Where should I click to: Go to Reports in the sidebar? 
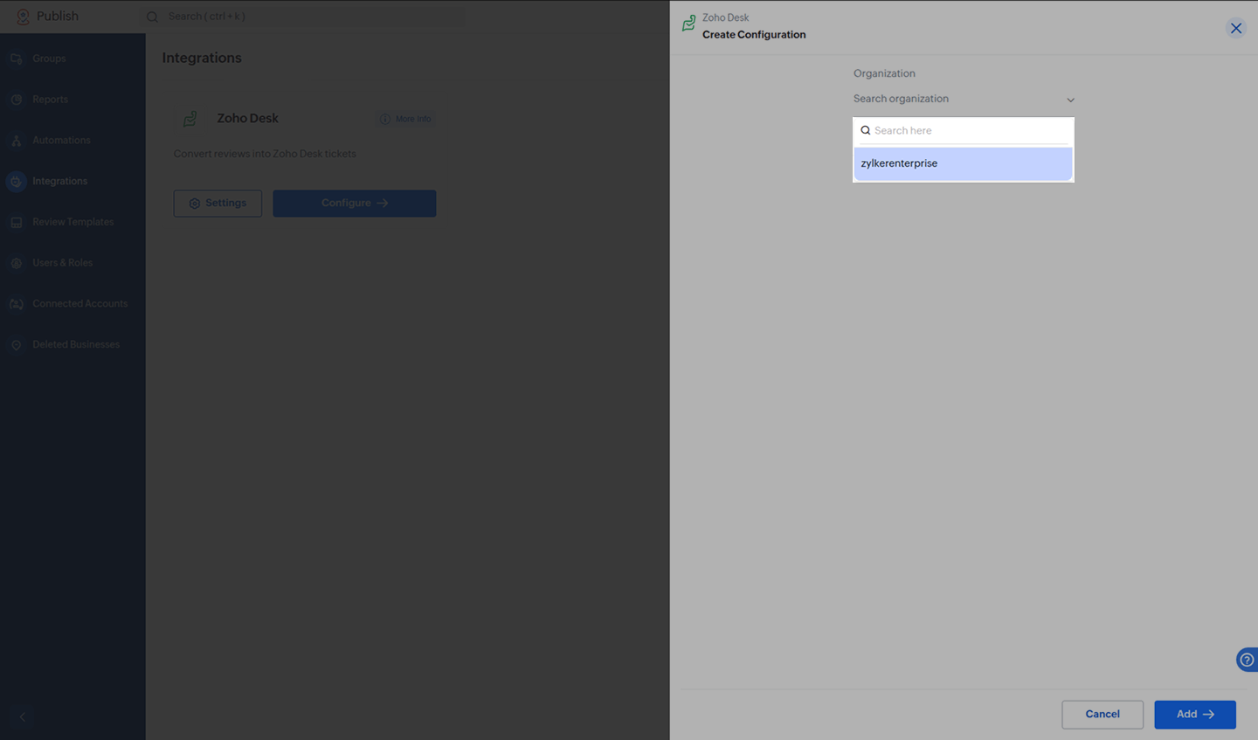[50, 100]
